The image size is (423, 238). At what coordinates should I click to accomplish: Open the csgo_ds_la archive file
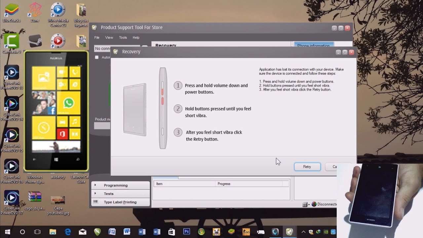(35, 200)
